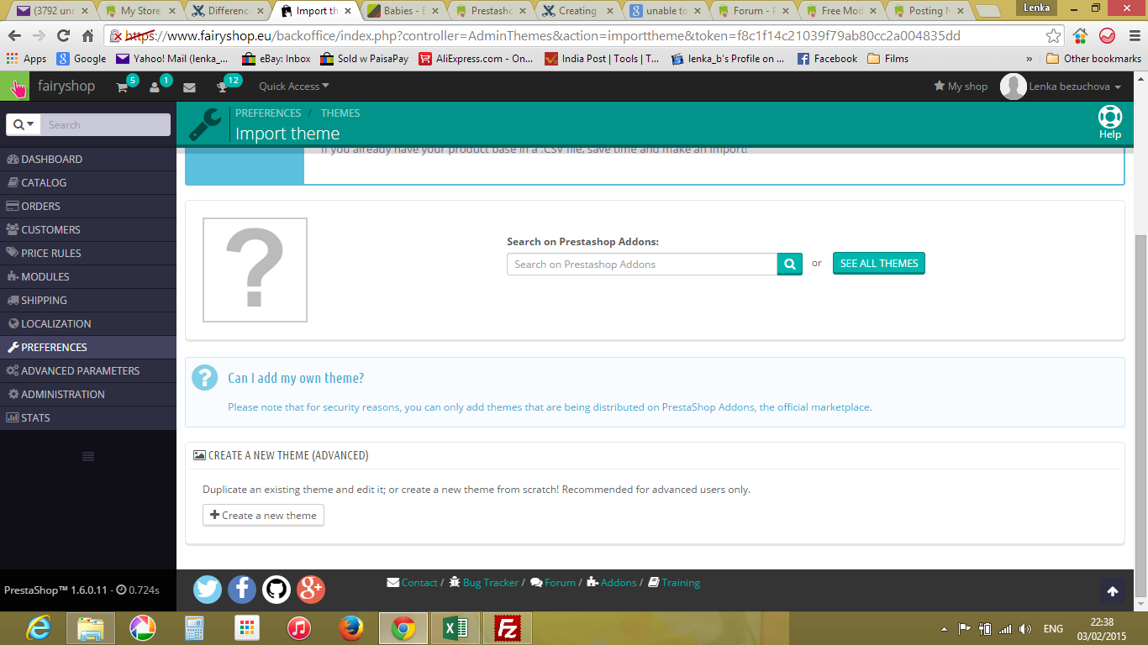Click the scroll-to-top arrow button
The height and width of the screenshot is (645, 1148).
[x=1113, y=591]
